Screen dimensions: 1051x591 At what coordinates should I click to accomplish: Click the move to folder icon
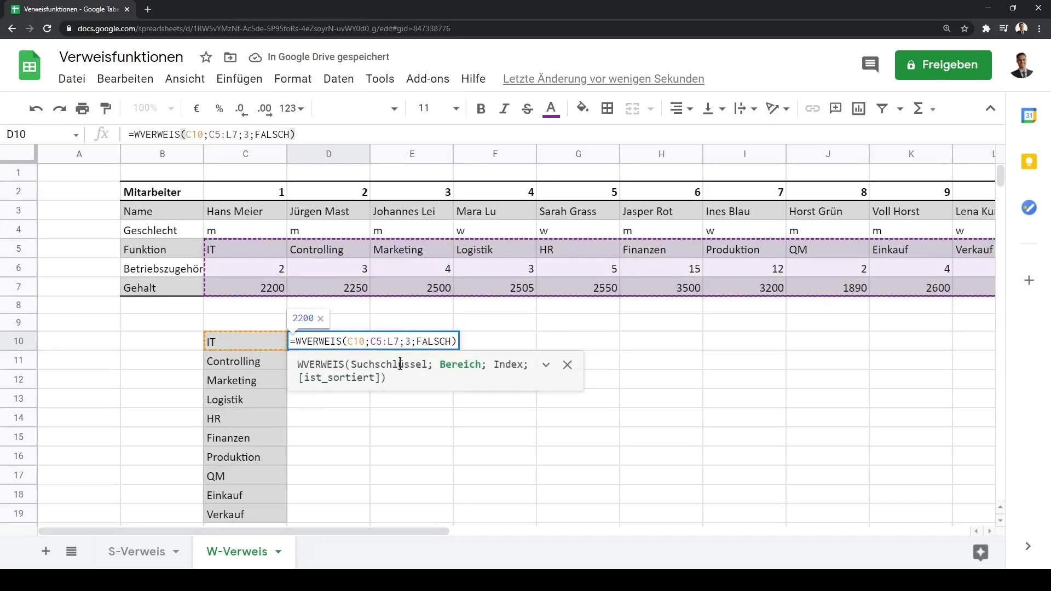230,57
